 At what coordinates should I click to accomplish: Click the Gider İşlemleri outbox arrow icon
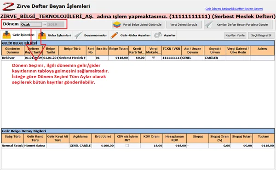click(x=42, y=35)
